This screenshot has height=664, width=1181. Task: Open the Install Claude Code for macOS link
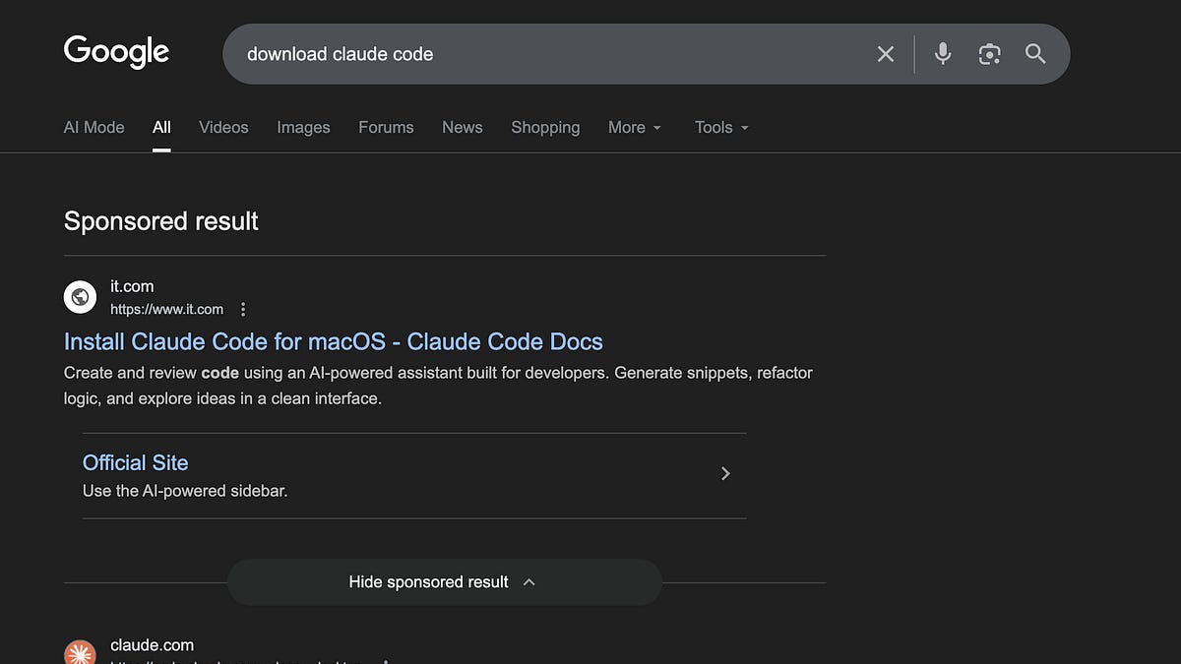333,341
